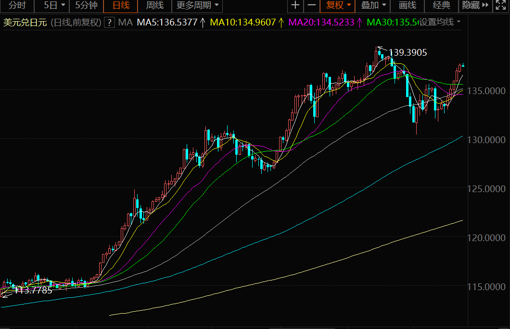Select the 5分钟 period tab
This screenshot has width=510, height=329.
pos(86,5)
